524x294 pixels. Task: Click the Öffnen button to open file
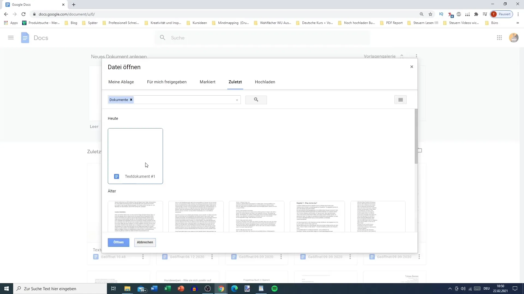point(119,243)
